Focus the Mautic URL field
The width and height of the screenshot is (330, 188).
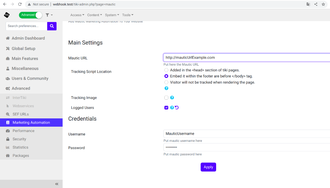coord(247,58)
